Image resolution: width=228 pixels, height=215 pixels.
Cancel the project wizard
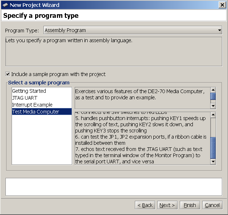point(212,205)
